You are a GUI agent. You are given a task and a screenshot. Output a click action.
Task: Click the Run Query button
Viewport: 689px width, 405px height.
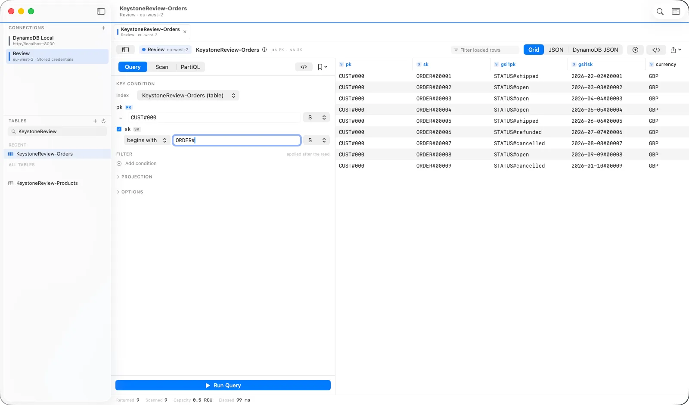[223, 385]
